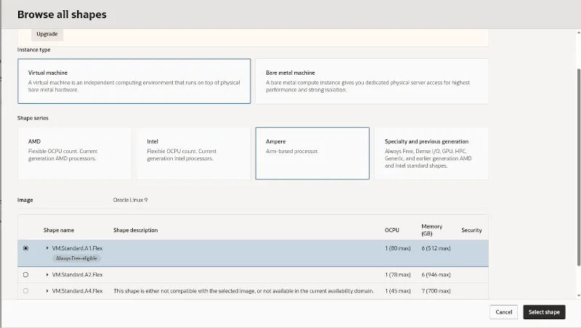Expand the VM.Standard.A4.Flex row details
The width and height of the screenshot is (581, 328).
[x=47, y=291]
